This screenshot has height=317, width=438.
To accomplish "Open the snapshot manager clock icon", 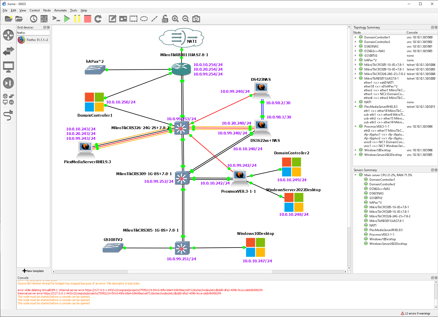I will (34, 19).
